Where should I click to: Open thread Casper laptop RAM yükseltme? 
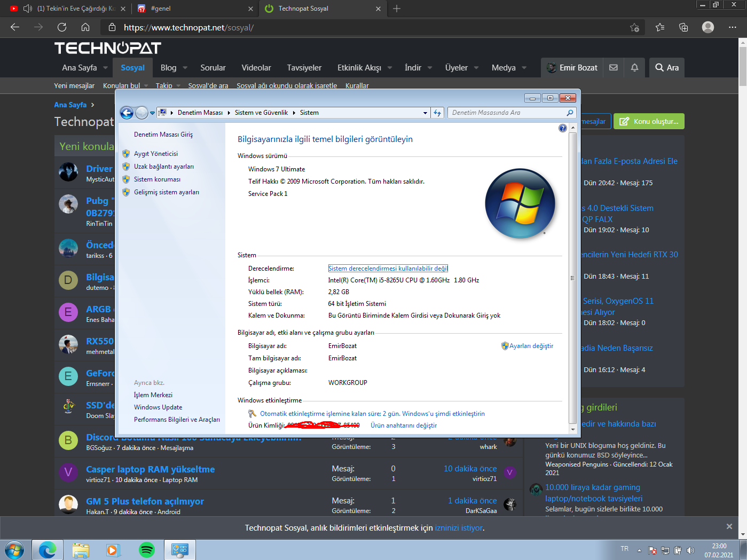click(x=151, y=469)
